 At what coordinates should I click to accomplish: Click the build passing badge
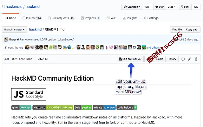pyautogui.click(x=83, y=107)
